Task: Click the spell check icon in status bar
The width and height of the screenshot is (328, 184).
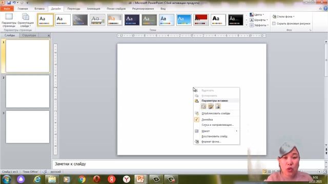Action: (45, 172)
